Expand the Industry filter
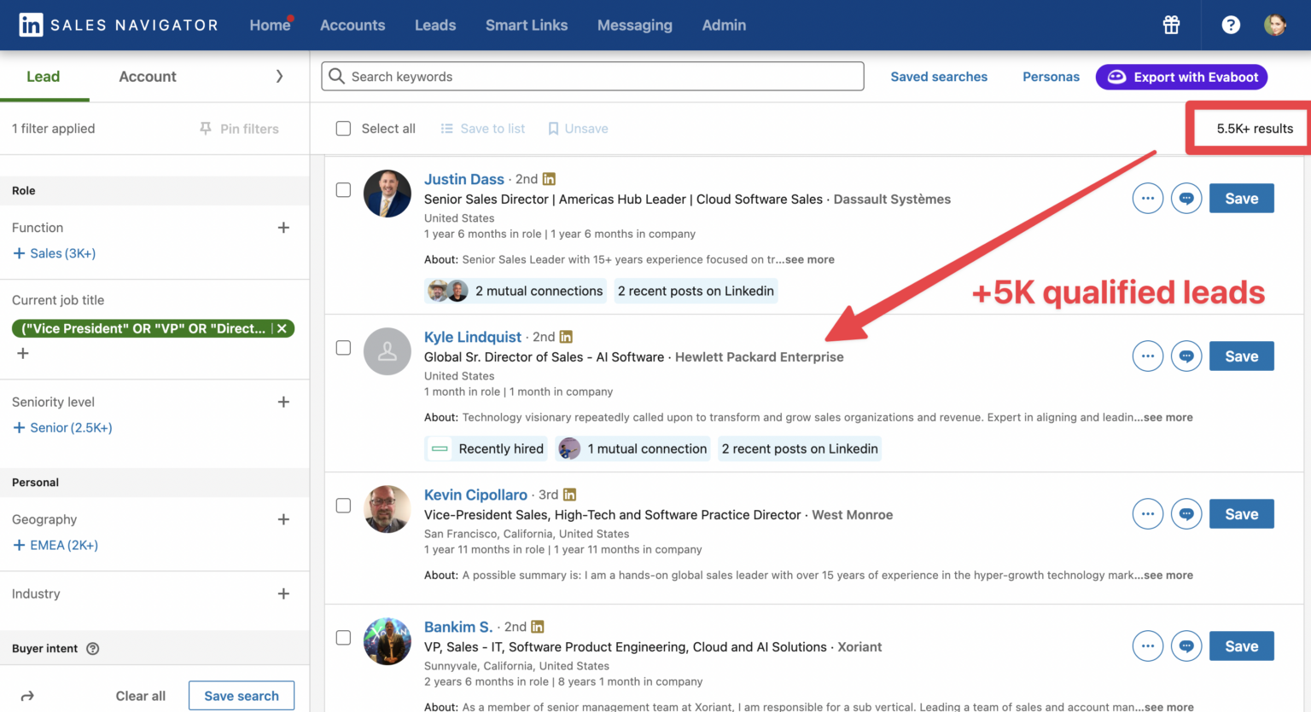 [x=283, y=593]
